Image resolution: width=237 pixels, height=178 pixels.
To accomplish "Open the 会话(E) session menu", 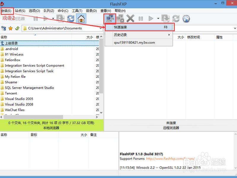I will tap(6, 11).
